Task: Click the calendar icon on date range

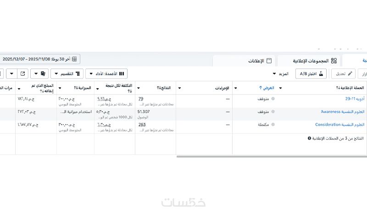Action: pos(74,59)
